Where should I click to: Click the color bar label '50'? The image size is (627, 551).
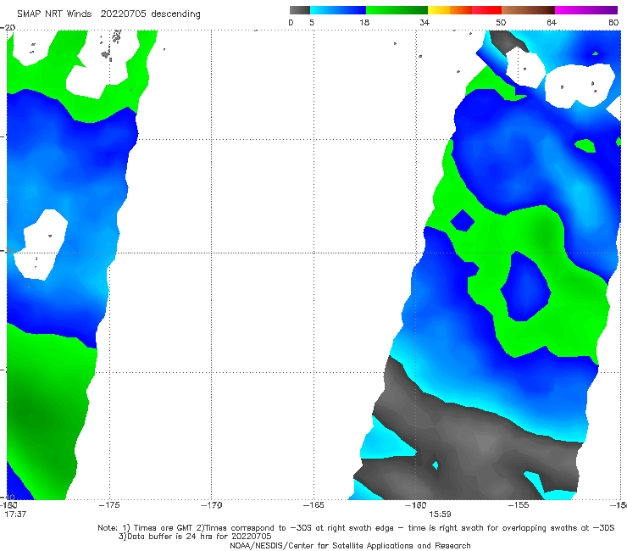(501, 22)
